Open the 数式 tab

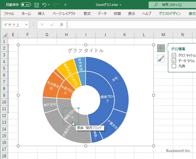(x=87, y=13)
